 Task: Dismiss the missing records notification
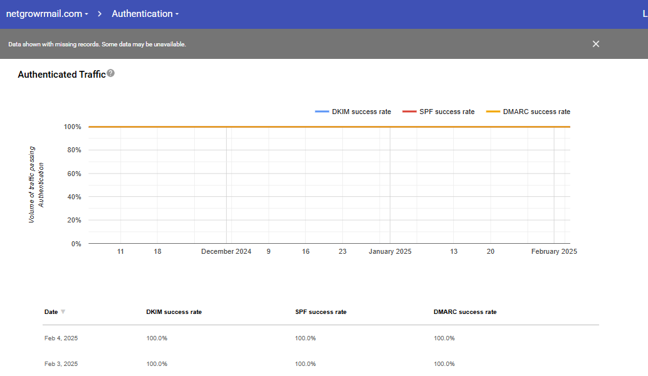coord(596,44)
